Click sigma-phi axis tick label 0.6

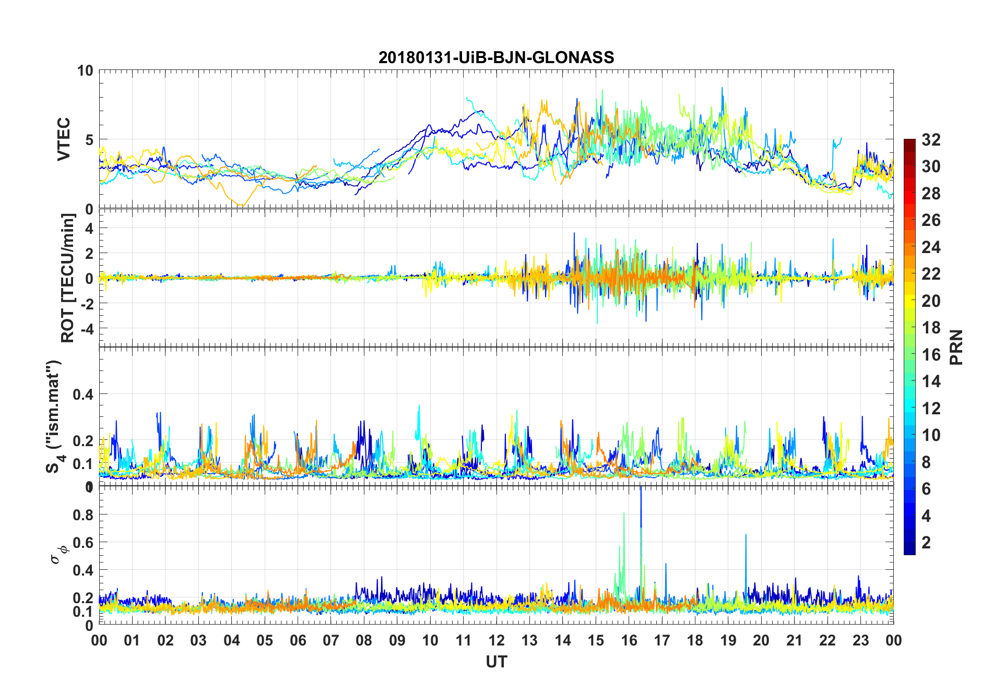[x=83, y=542]
